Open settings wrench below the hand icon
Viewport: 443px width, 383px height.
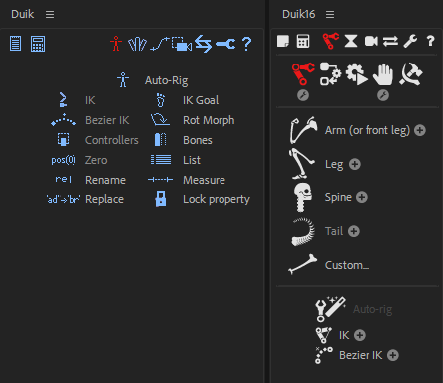[x=383, y=95]
